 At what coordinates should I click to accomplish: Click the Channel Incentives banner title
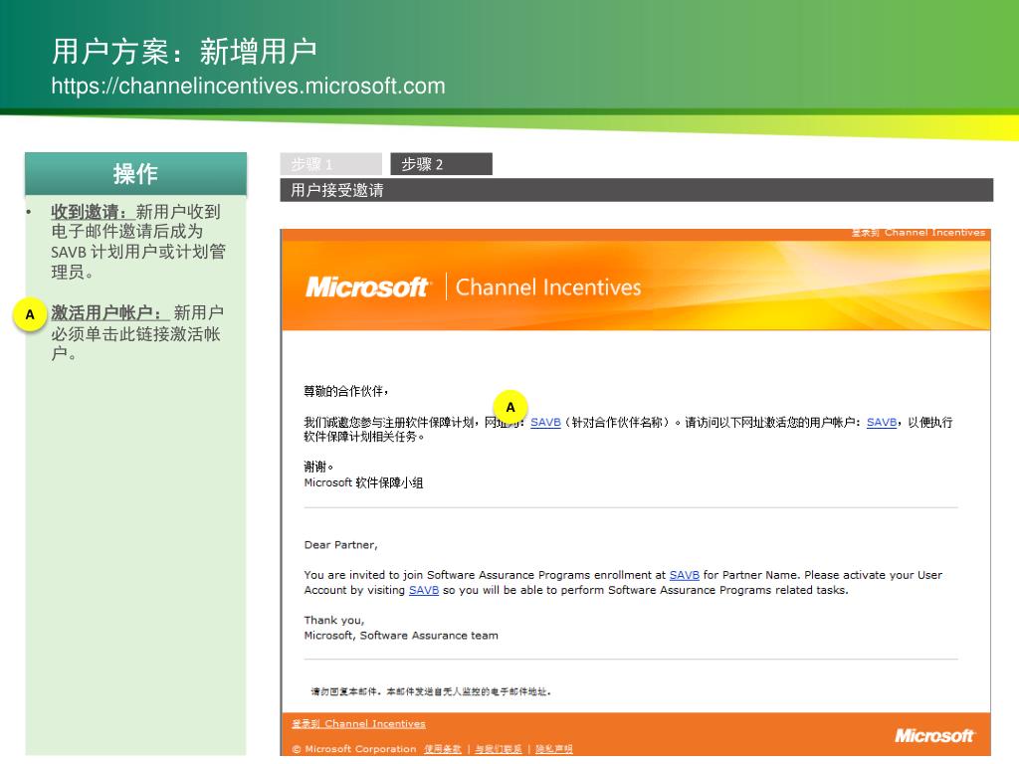coord(548,287)
